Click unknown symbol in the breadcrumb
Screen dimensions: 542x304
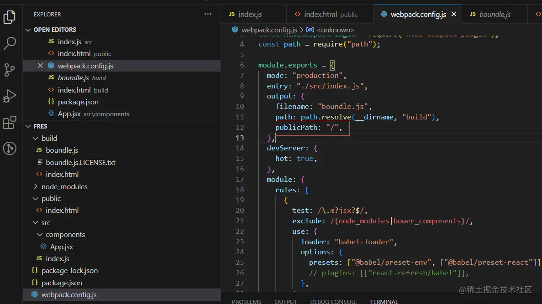click(x=335, y=30)
